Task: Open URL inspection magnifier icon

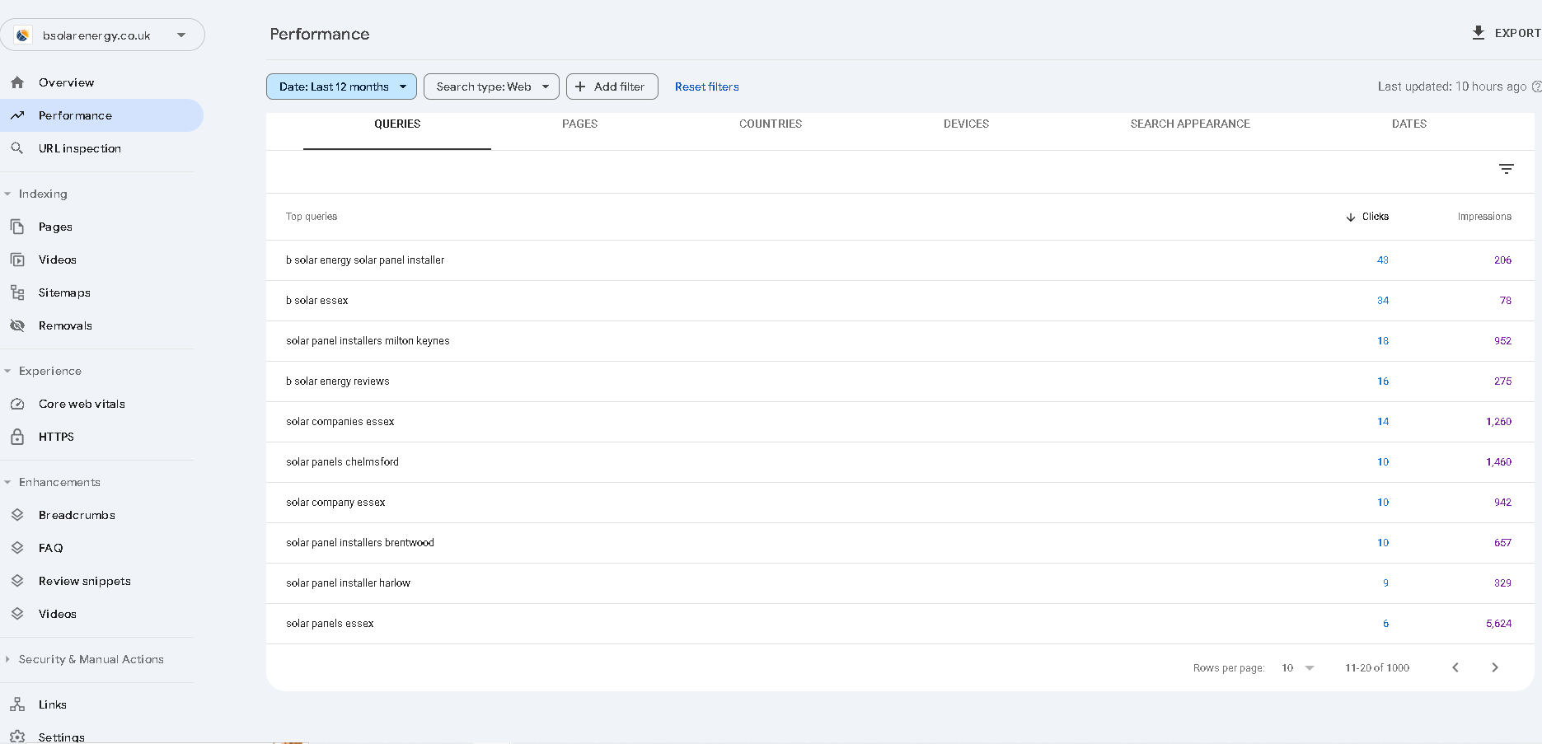Action: coord(17,148)
